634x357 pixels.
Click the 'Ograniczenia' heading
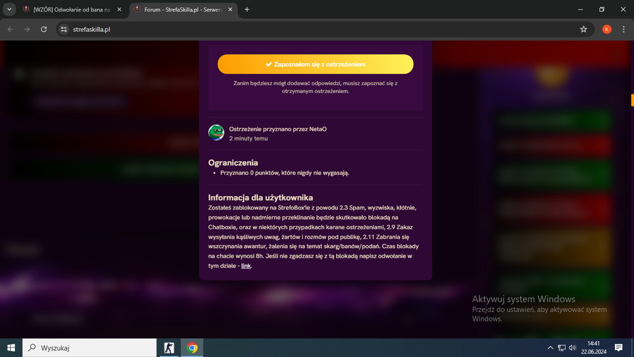coord(233,163)
